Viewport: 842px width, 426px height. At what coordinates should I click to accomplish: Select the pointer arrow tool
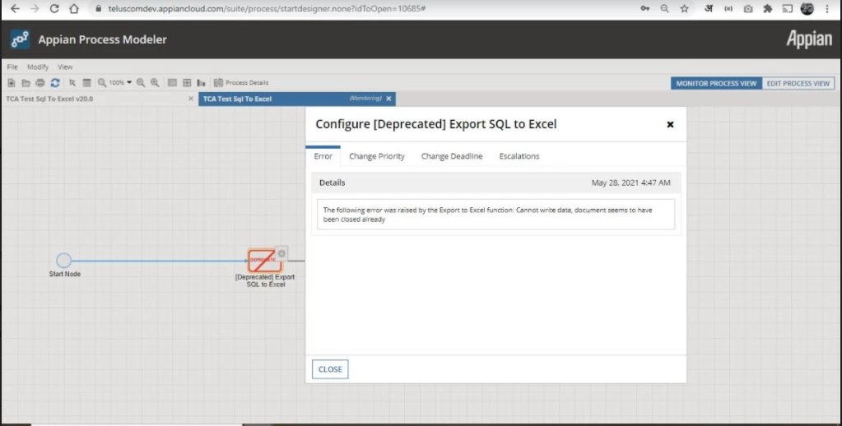click(x=72, y=82)
